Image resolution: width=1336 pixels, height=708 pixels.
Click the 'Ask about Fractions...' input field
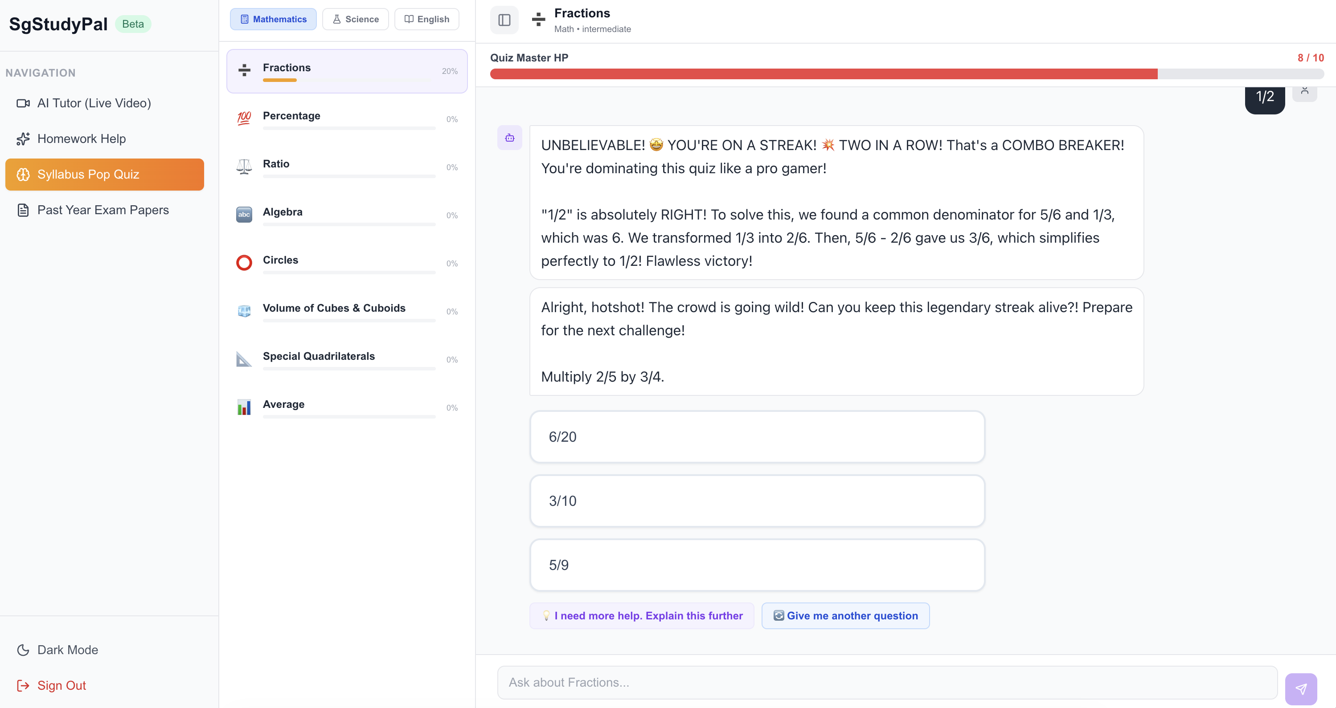(887, 682)
